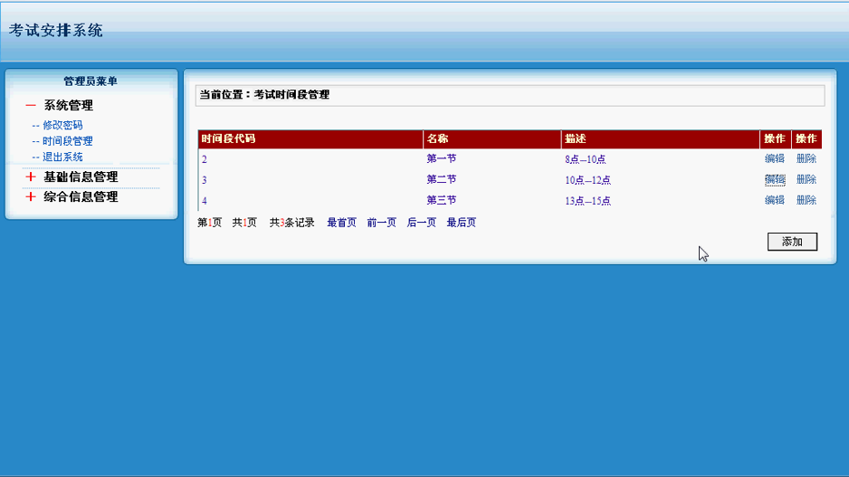Click the 第三节 name cell
849x477 pixels.
point(442,200)
